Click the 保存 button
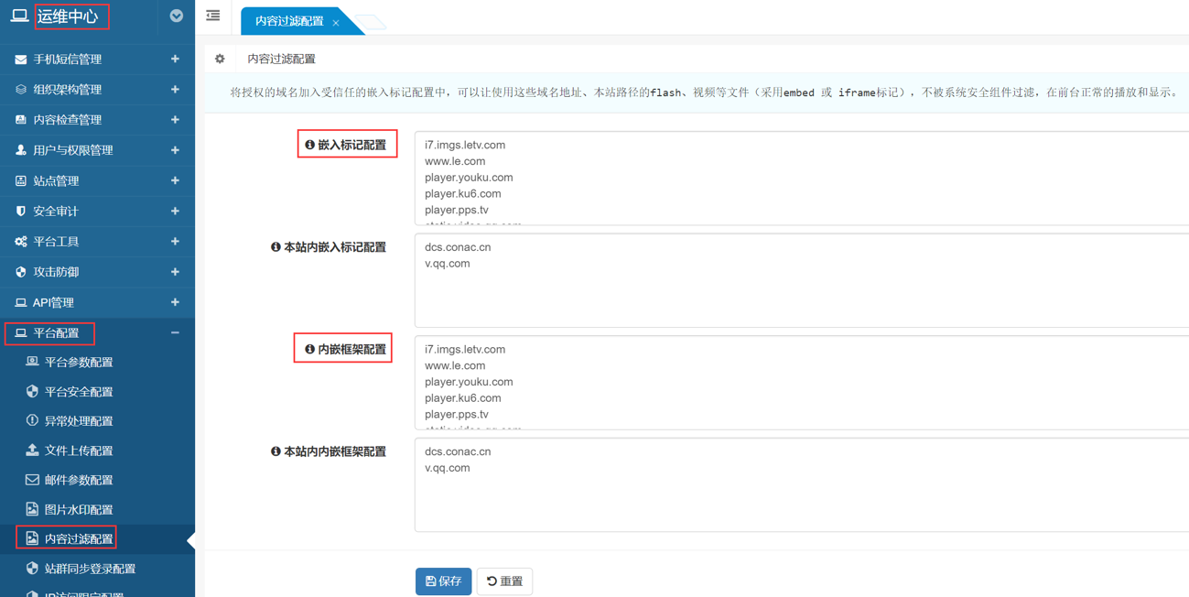 click(443, 581)
